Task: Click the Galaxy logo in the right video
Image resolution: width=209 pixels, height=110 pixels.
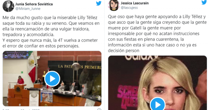Action: 141,57
